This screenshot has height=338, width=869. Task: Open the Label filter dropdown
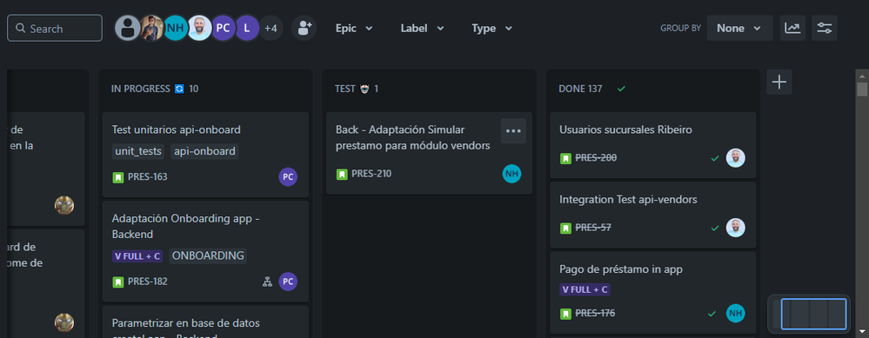click(x=422, y=28)
